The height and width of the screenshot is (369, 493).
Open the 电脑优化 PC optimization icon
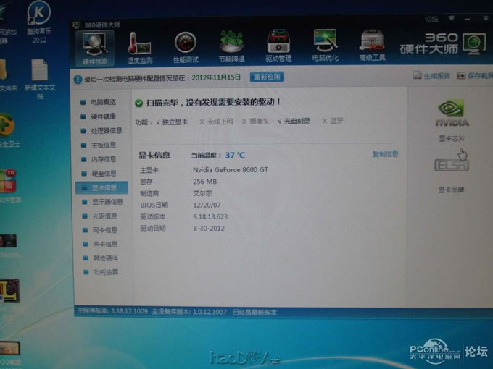(x=325, y=46)
